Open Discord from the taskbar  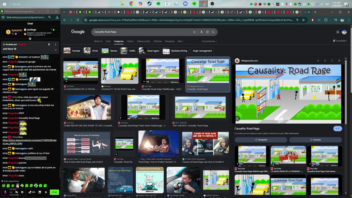(185, 4)
